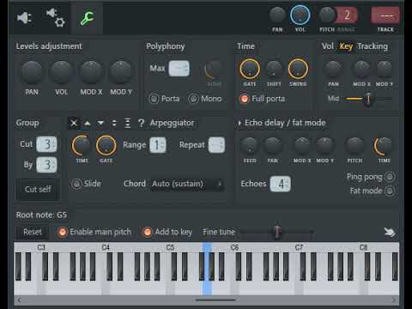Switch to the Vol tracking tab
The height and width of the screenshot is (309, 412).
tap(328, 46)
